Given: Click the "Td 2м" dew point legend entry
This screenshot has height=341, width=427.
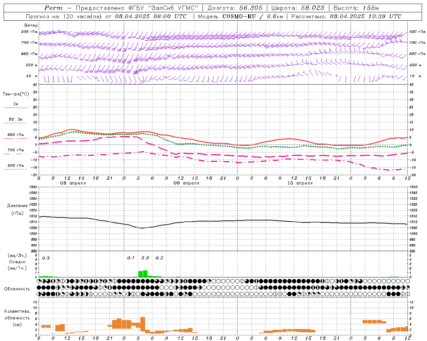Looking at the screenshot, I should pos(16,119).
